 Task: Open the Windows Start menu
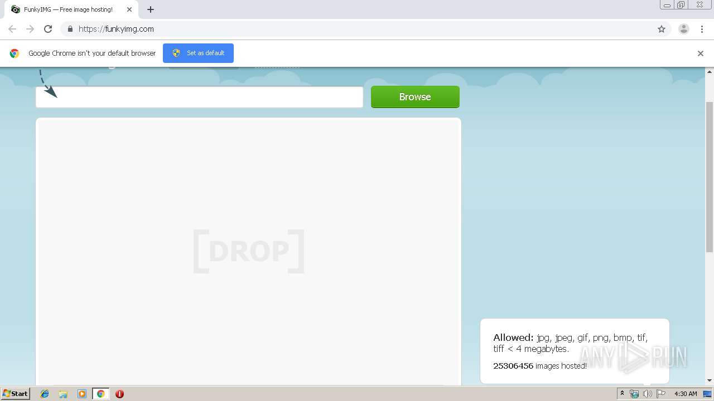pos(16,394)
